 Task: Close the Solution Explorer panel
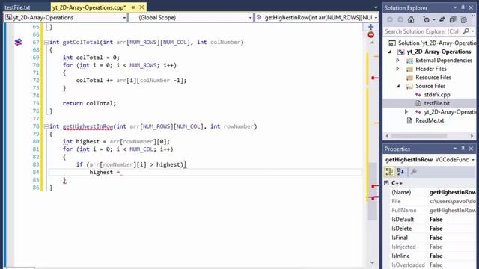click(471, 7)
